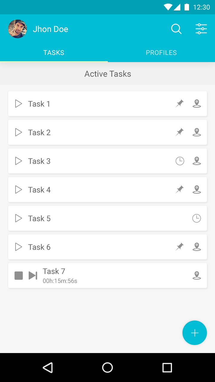Tap the clock icon on Task 5
This screenshot has width=215, height=382.
[x=196, y=218]
